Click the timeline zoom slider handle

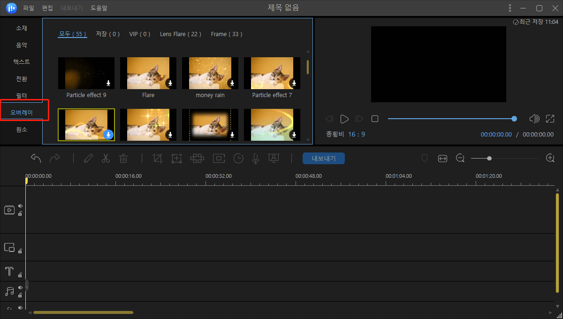[x=489, y=159]
